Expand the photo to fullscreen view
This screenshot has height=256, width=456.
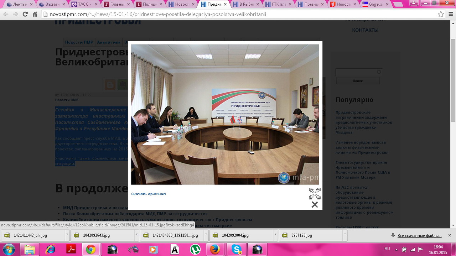(x=315, y=193)
